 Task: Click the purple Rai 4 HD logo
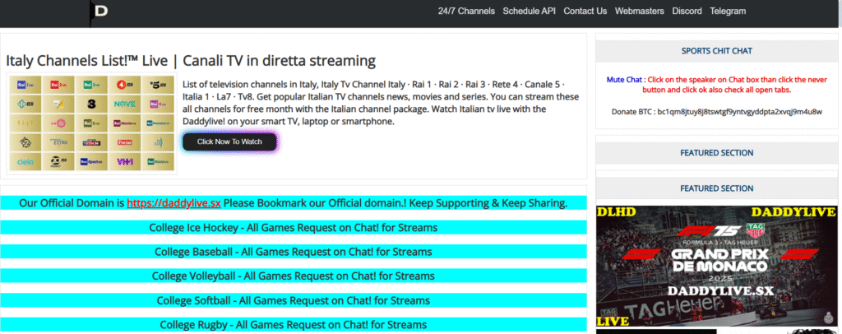159,104
